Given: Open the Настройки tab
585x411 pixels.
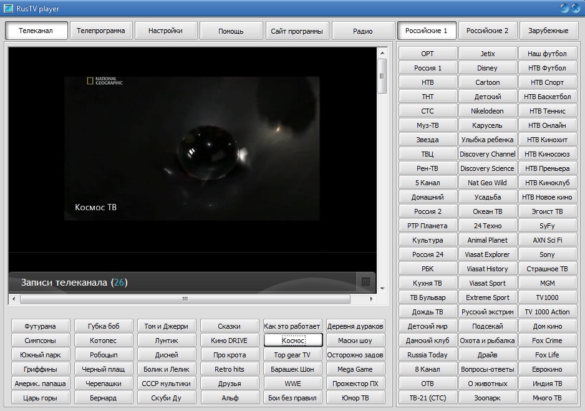Looking at the screenshot, I should [x=165, y=31].
